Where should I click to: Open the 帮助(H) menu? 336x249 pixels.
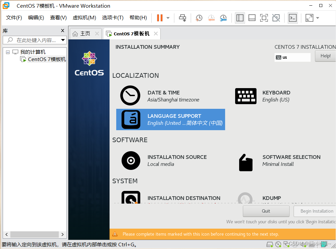click(138, 18)
